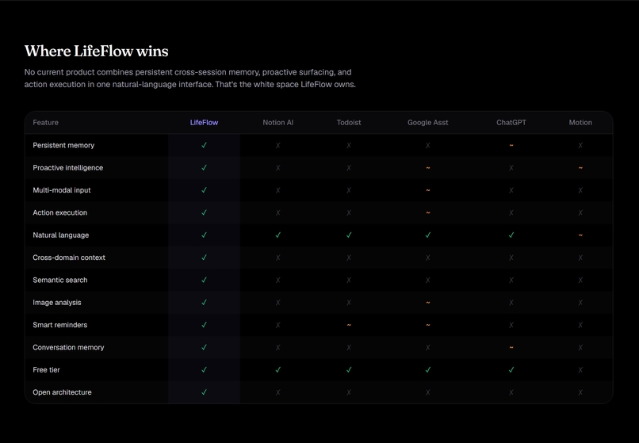Click Google Asst checkmark for Free tier
Viewport: 639px width, 443px height.
(428, 369)
